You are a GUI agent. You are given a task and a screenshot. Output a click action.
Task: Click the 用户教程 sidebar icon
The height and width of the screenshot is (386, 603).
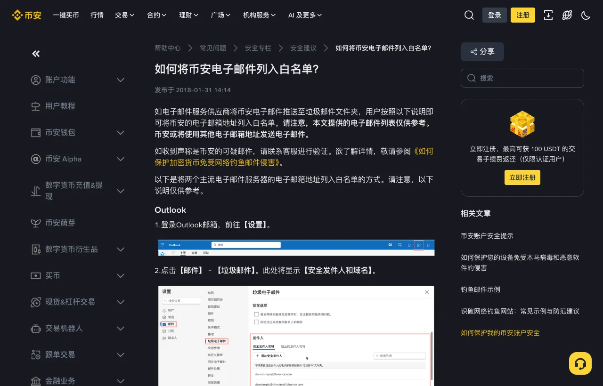coord(36,106)
